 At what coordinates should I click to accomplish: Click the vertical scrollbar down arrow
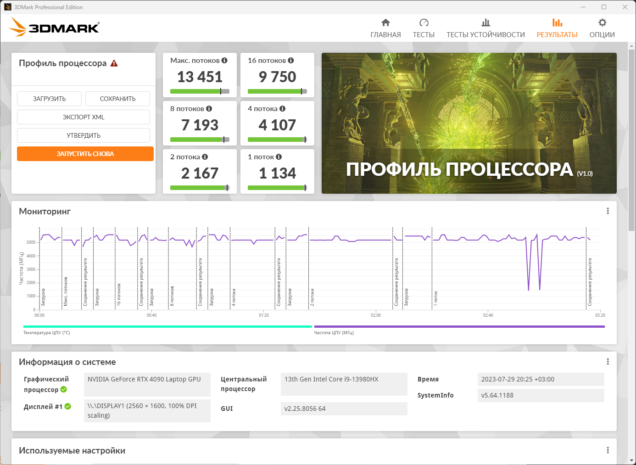[632, 460]
